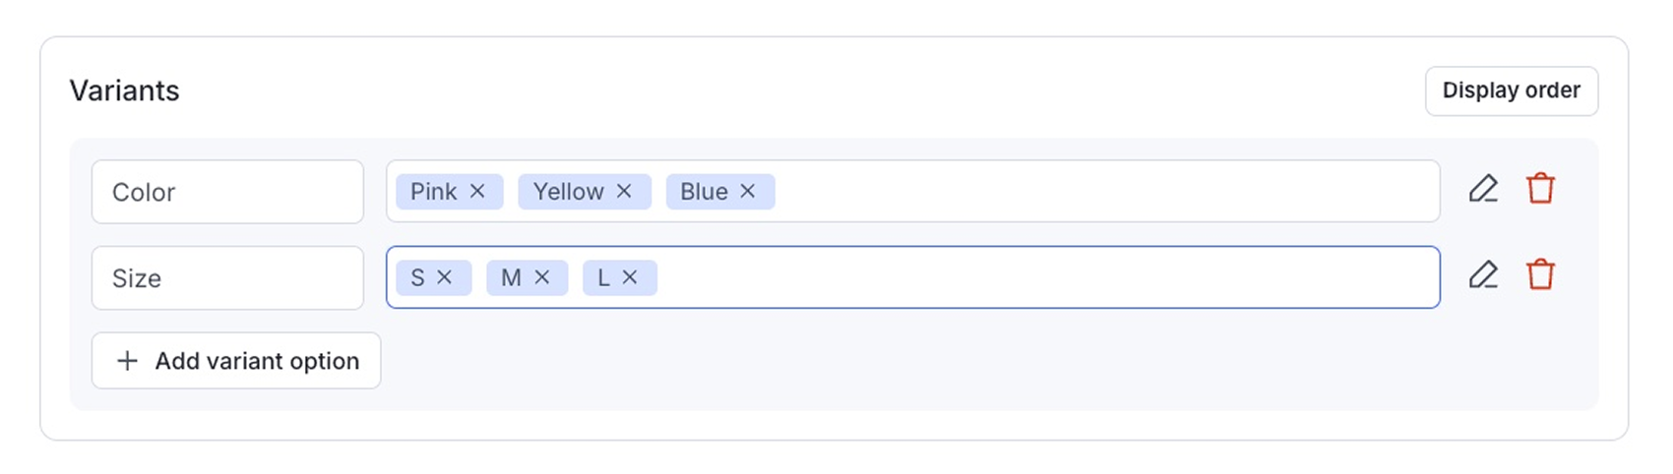The image size is (1673, 474).
Task: Remove the L size tag
Action: click(630, 277)
